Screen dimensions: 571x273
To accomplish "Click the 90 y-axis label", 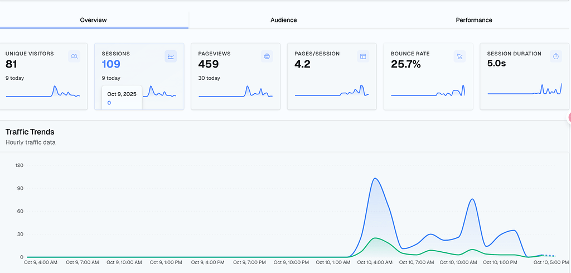I will coord(21,189).
